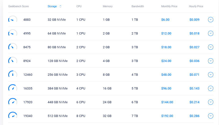Click the $0.027 hourly price
219x125 pixels.
pos(194,47)
